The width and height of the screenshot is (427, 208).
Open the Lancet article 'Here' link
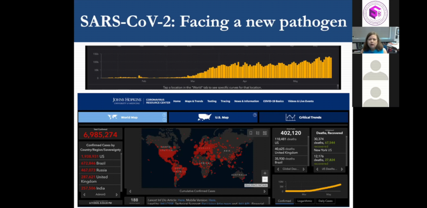tap(181, 200)
